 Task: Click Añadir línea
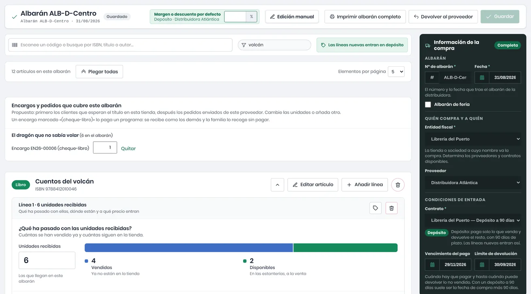pos(365,185)
